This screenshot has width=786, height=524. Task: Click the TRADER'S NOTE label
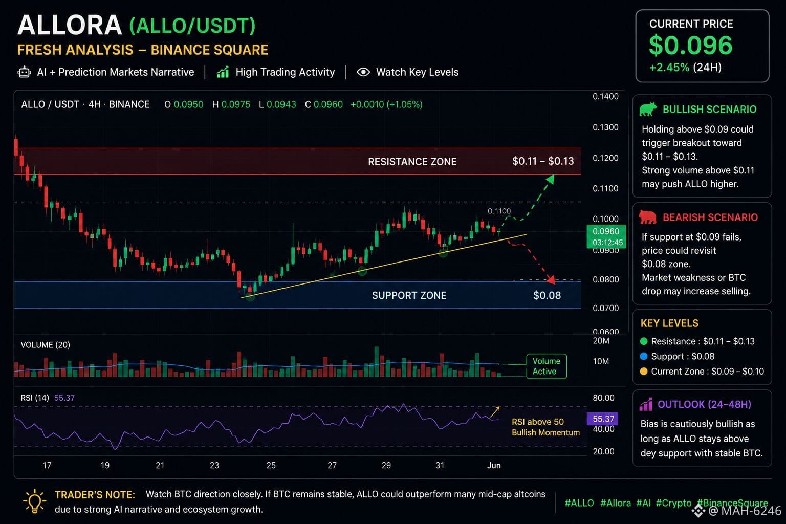point(95,495)
